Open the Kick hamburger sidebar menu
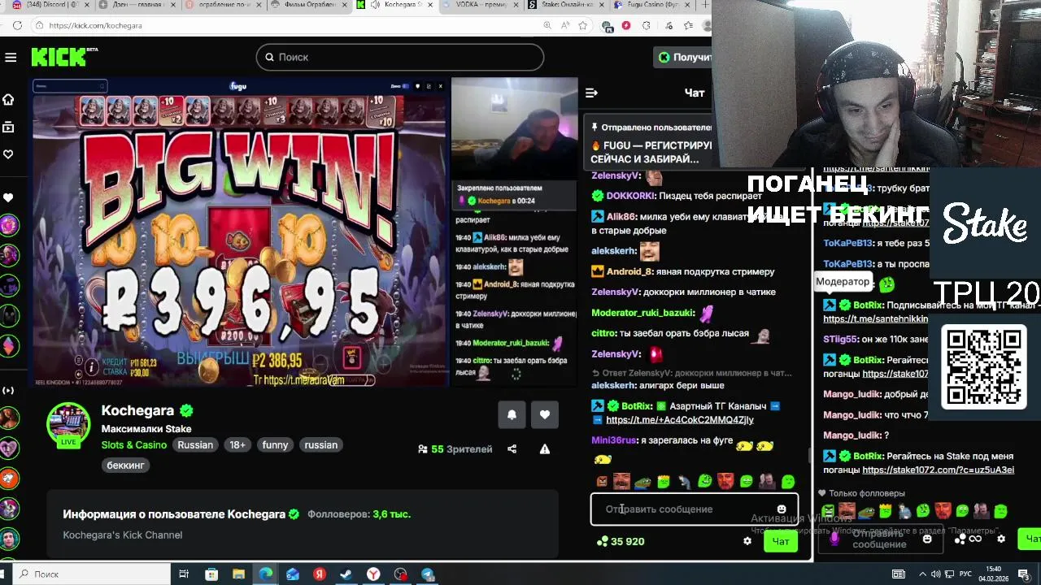The width and height of the screenshot is (1041, 585). tap(11, 57)
